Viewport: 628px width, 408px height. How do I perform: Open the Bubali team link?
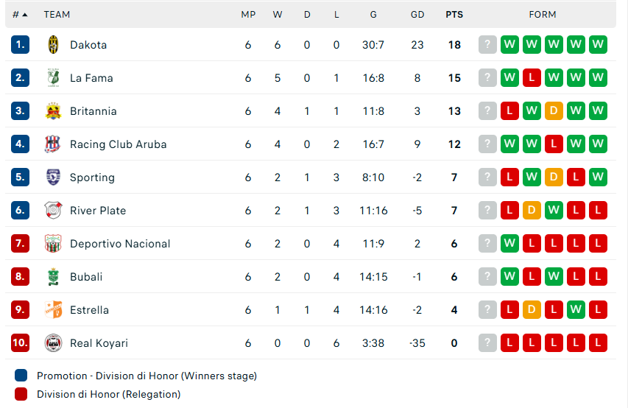pos(86,277)
